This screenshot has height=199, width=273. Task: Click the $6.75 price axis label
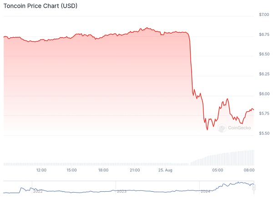(264, 35)
